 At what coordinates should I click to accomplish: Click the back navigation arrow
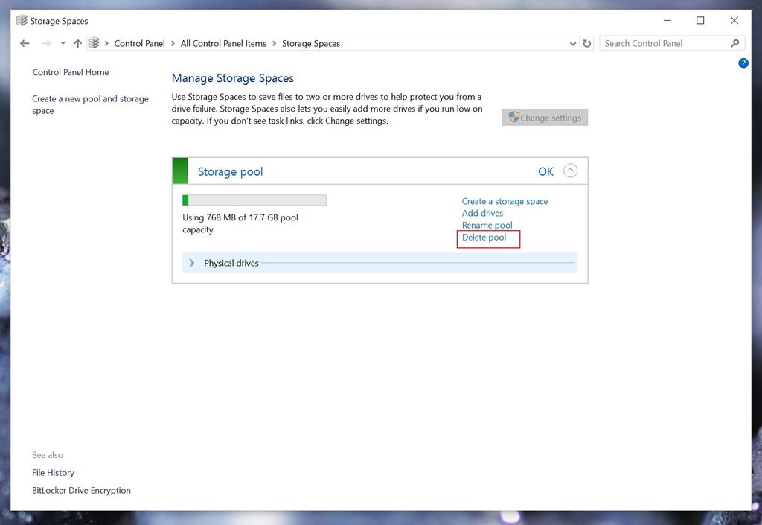pos(24,43)
